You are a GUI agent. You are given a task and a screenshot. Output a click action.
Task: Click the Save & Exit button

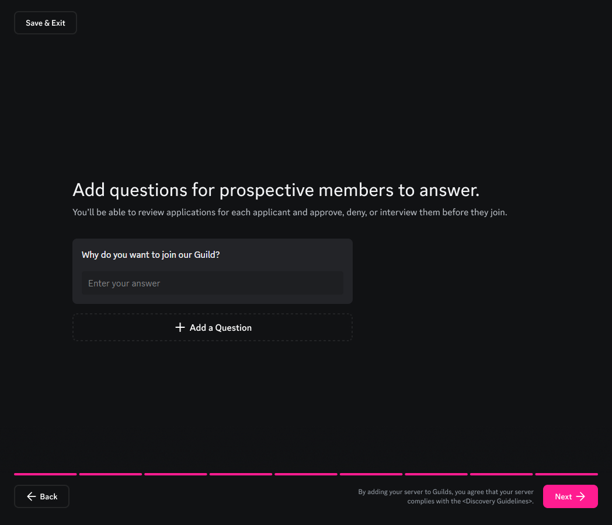(46, 23)
